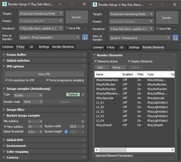This screenshot has width=181, height=162.
Task: Click the view lock icon in left window
Action: click(x=85, y=37)
